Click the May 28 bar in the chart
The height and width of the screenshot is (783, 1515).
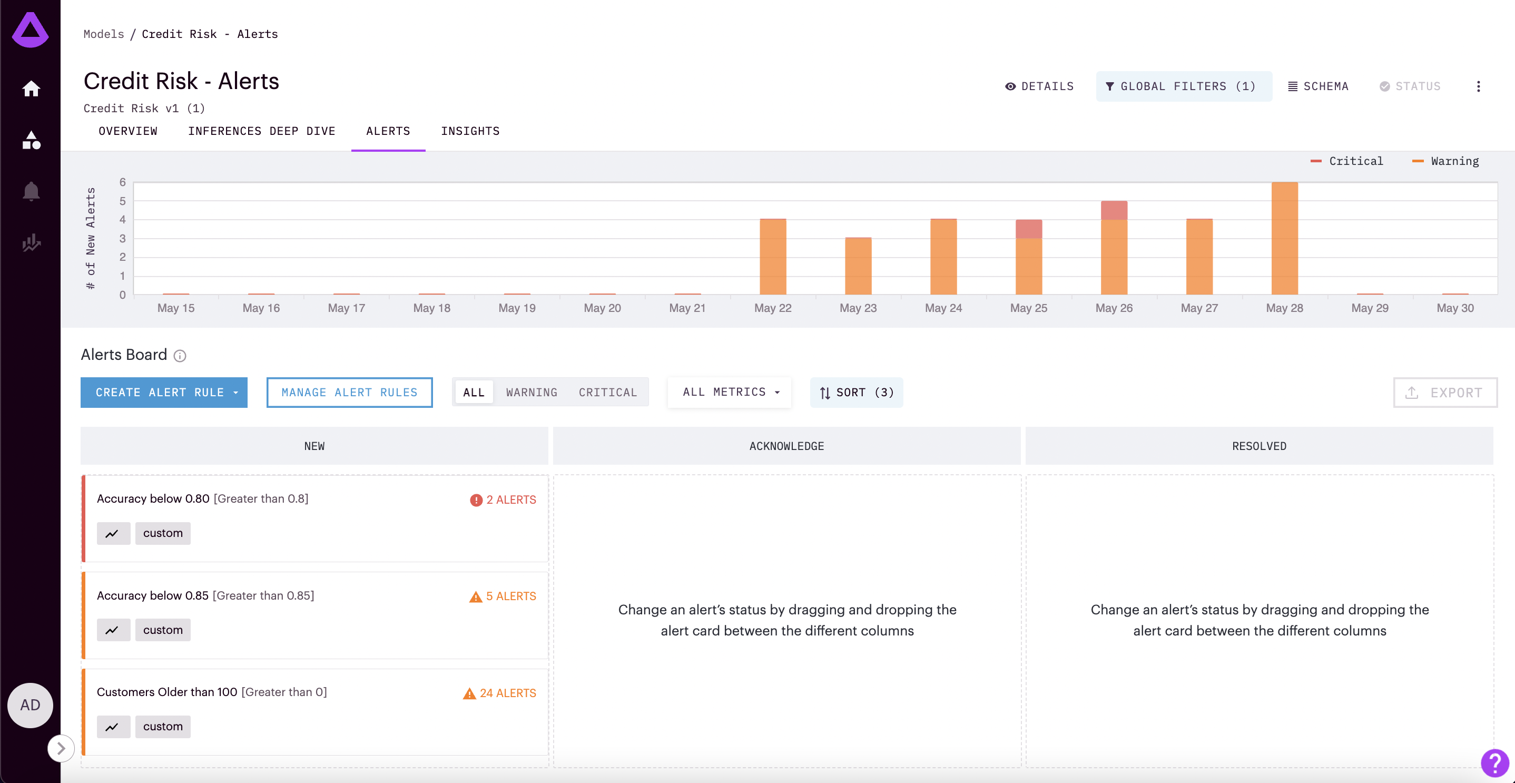pyautogui.click(x=1284, y=238)
